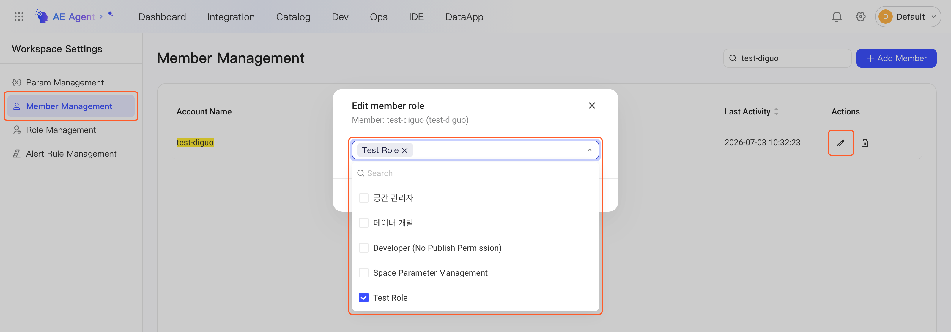Click the orange D user avatar

pyautogui.click(x=885, y=17)
